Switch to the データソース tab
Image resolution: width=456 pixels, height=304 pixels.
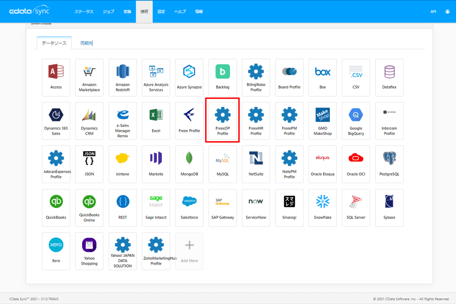coord(54,43)
